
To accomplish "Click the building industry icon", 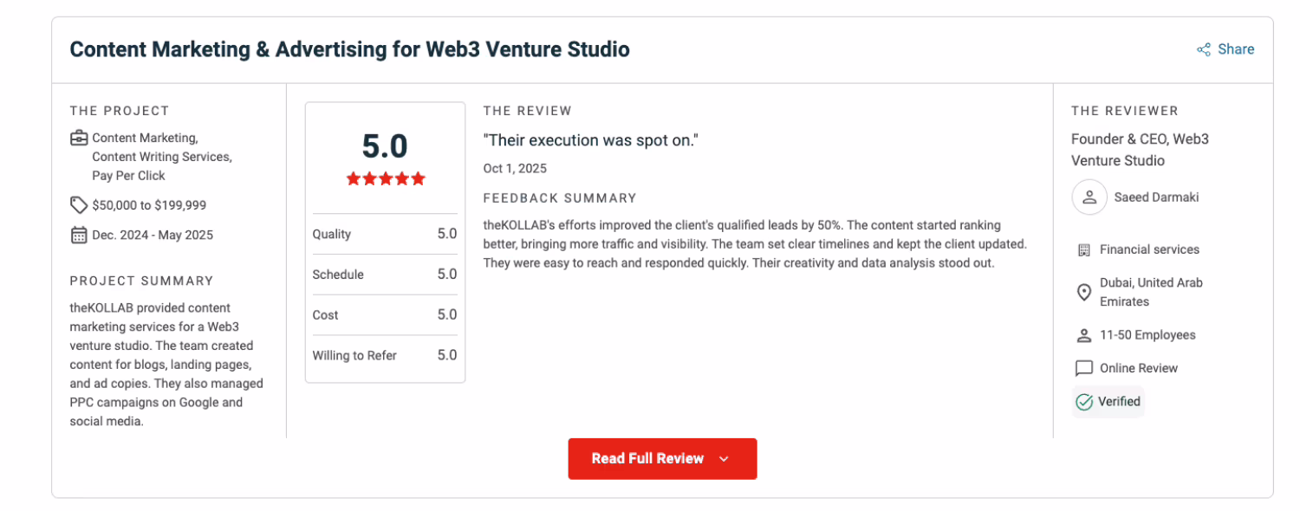I will [1083, 249].
